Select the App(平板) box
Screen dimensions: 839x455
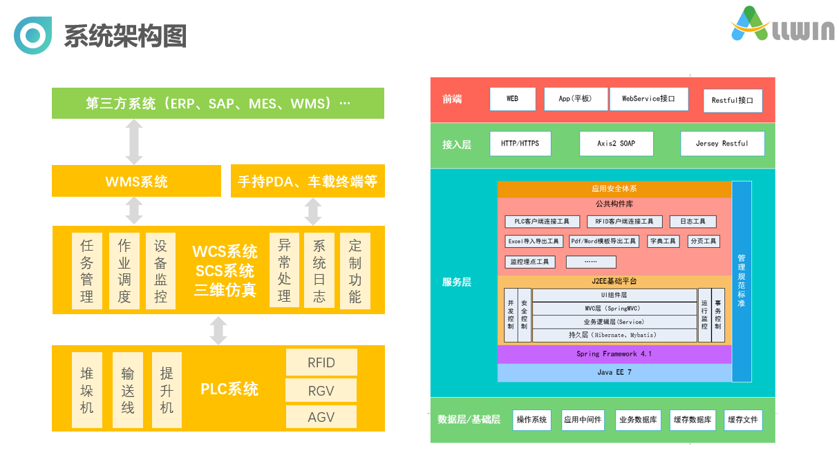(x=576, y=99)
